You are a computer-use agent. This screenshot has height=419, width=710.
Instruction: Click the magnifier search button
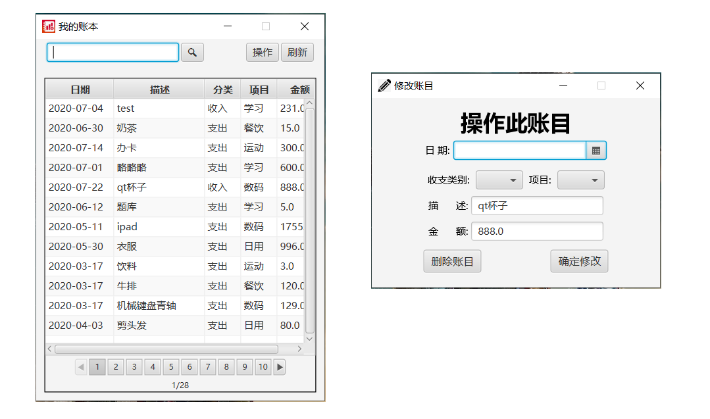(x=192, y=53)
